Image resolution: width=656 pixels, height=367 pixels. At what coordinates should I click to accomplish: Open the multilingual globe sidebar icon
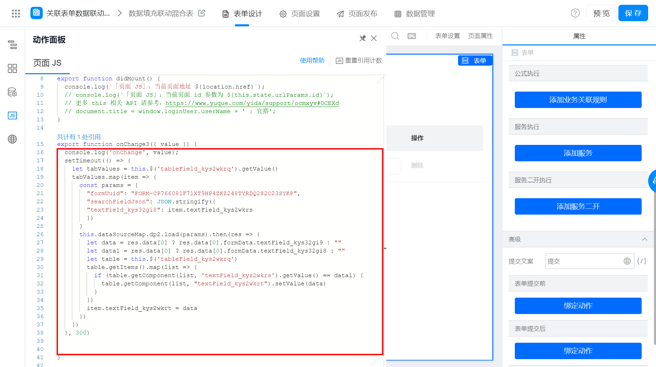[12, 139]
